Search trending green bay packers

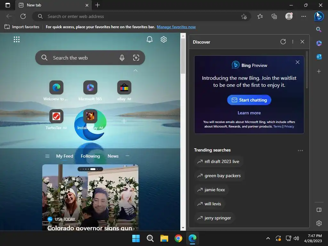[220, 176]
